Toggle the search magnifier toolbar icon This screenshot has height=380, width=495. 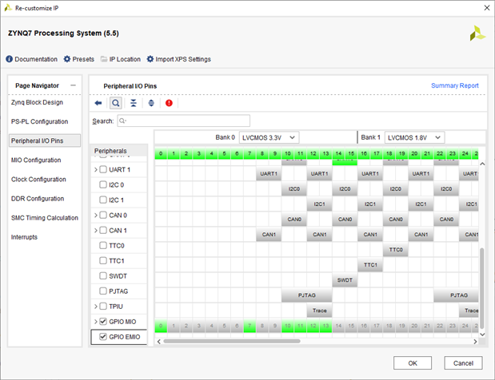point(116,103)
